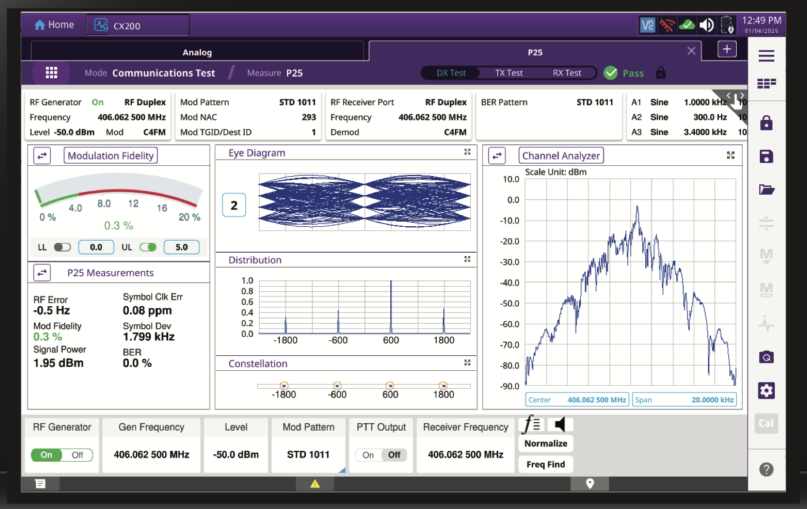
Task: Open the Mod Pattern STD 1011 selector
Action: (x=308, y=454)
